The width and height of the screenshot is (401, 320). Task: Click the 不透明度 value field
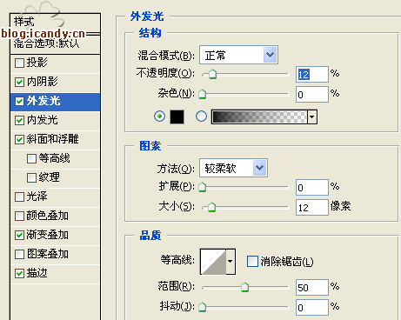(312, 75)
